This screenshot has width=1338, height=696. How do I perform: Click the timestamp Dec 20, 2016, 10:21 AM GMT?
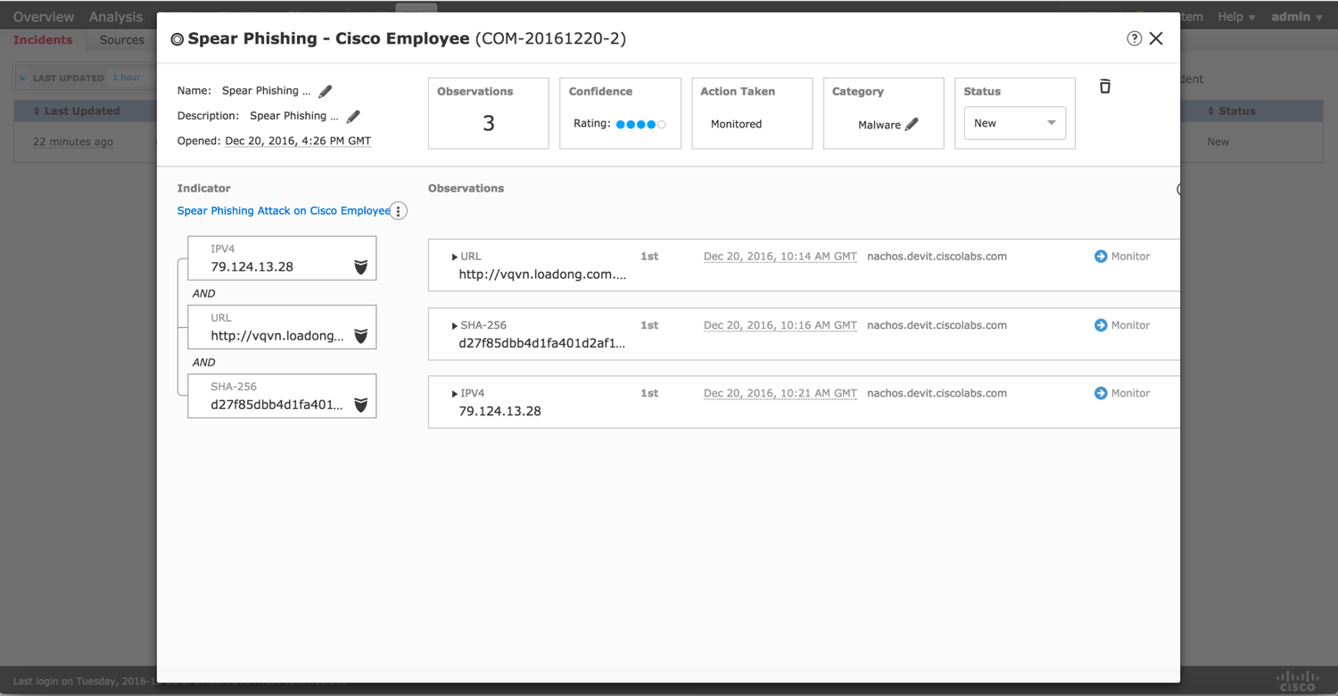pyautogui.click(x=780, y=393)
